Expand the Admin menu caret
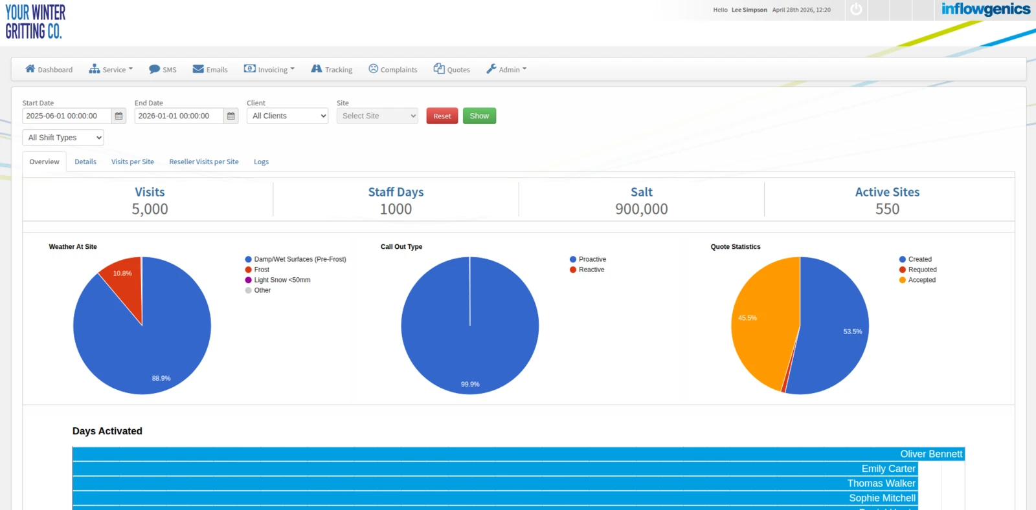The width and height of the screenshot is (1036, 510). pos(524,69)
